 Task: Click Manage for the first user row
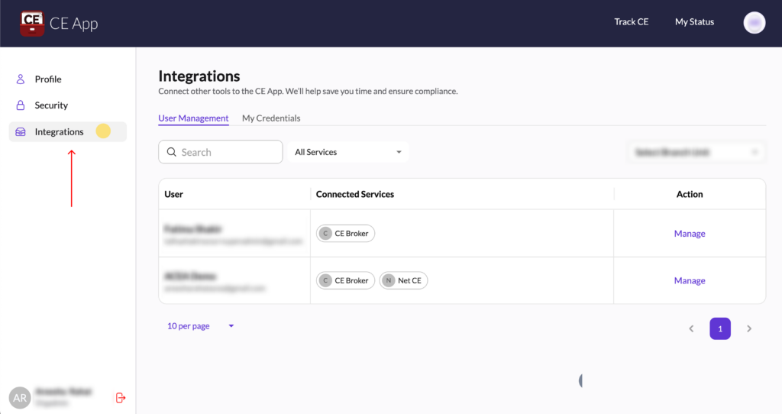pos(689,234)
